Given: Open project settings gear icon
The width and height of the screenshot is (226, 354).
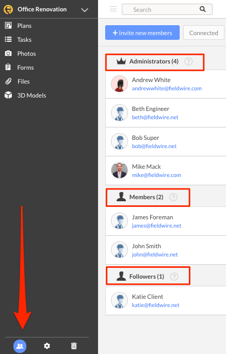Looking at the screenshot, I should pos(47,346).
